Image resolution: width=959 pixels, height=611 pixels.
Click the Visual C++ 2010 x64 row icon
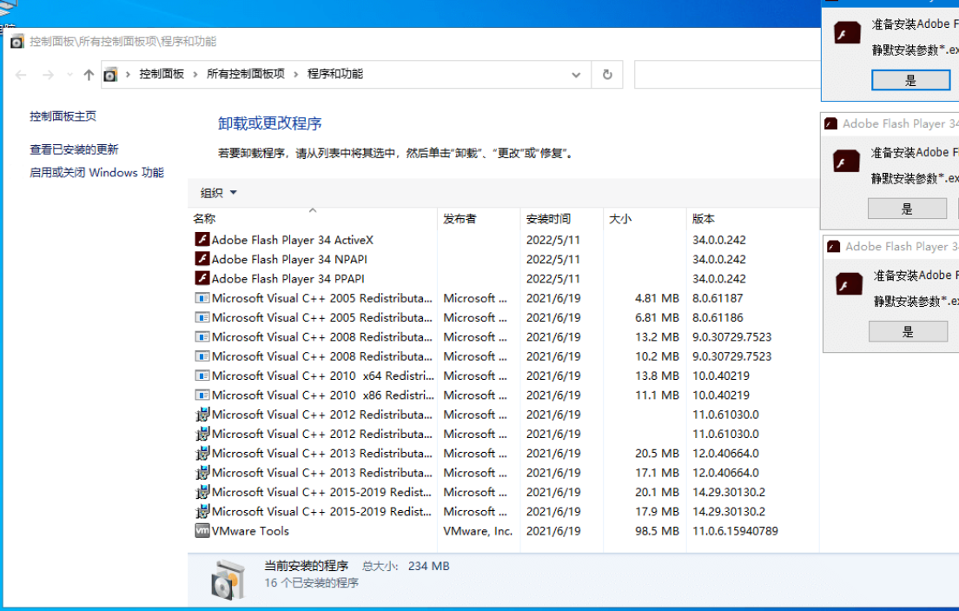point(202,375)
